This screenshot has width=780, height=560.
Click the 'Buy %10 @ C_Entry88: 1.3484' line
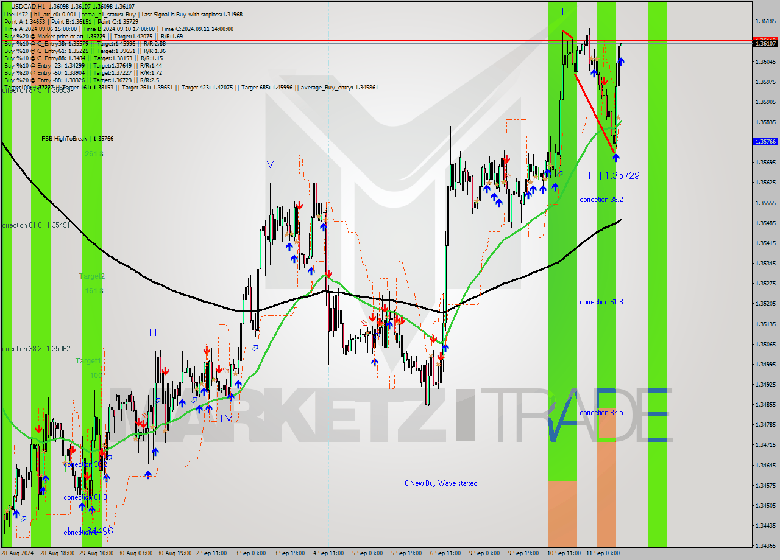click(83, 58)
